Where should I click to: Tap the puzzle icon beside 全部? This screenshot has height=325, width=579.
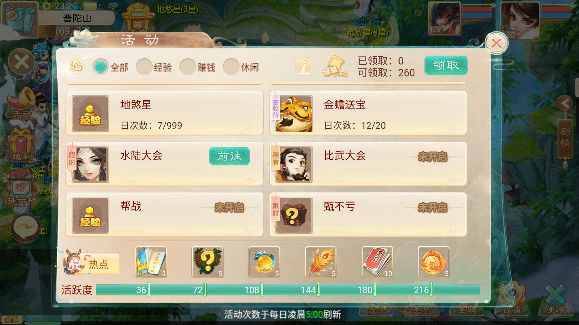click(76, 66)
